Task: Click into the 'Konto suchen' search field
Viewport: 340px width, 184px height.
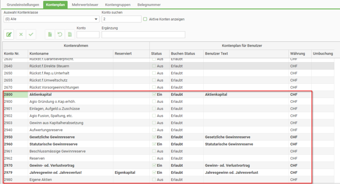Action: (x=121, y=19)
